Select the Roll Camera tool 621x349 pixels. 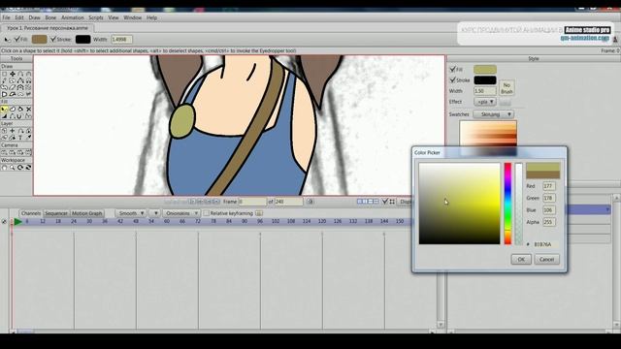pyautogui.click(x=20, y=152)
